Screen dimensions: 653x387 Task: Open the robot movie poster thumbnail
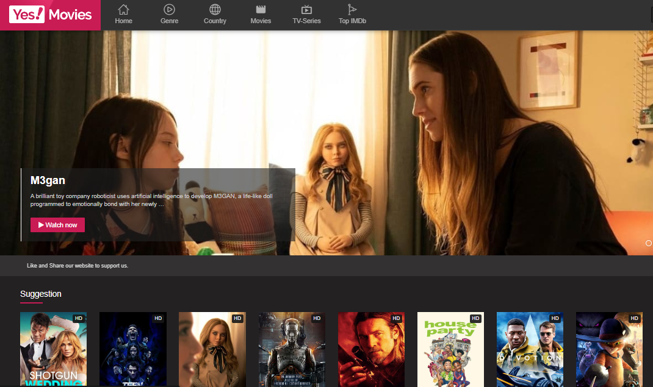[x=292, y=349]
